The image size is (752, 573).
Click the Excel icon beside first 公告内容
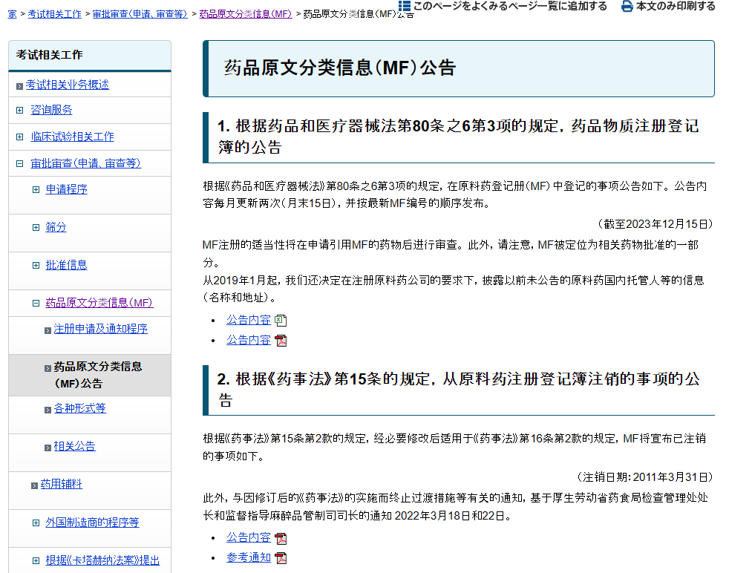pyautogui.click(x=281, y=321)
